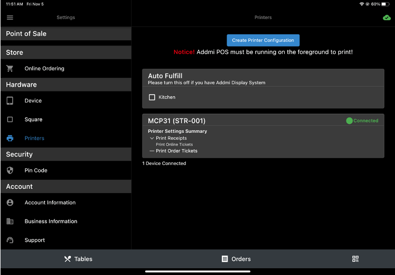Switch to Orders tab label
Viewport: 395px width, 275px height.
point(241,259)
